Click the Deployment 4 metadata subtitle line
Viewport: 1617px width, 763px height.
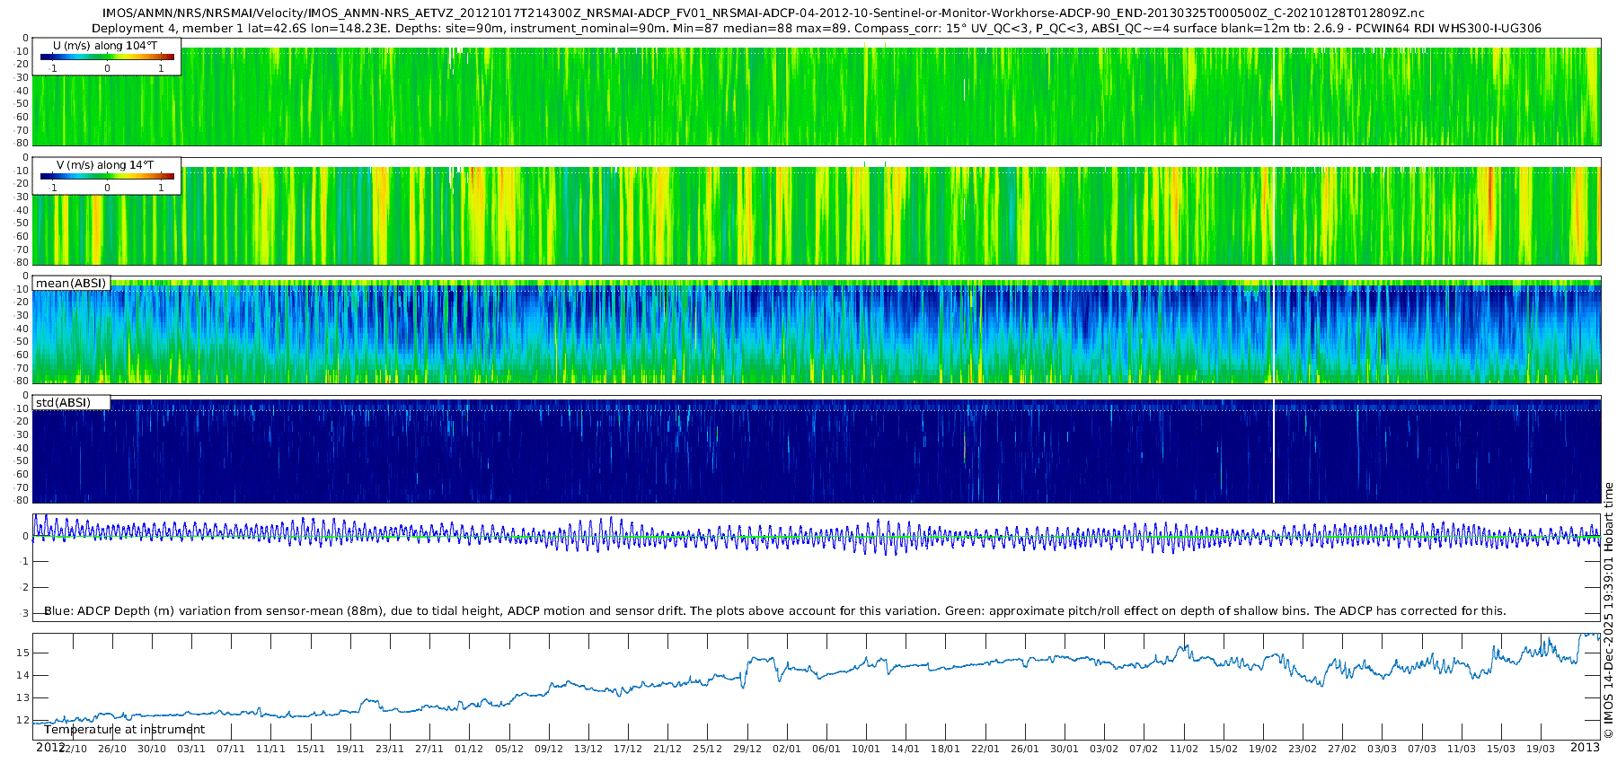816,28
